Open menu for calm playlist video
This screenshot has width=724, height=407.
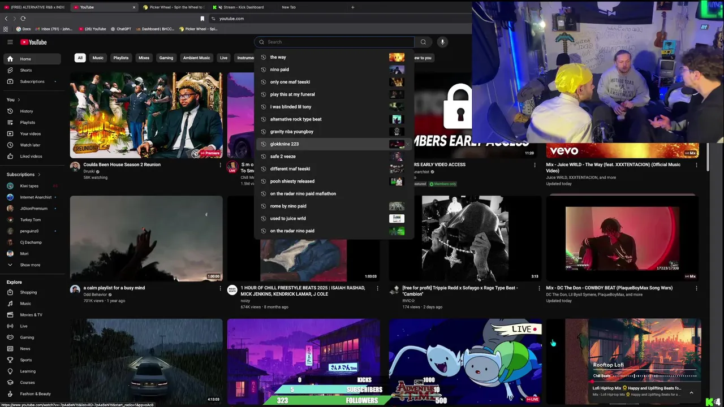[x=221, y=288]
